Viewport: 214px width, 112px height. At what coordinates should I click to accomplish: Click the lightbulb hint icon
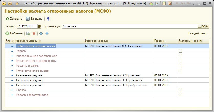pyautogui.click(x=48, y=19)
